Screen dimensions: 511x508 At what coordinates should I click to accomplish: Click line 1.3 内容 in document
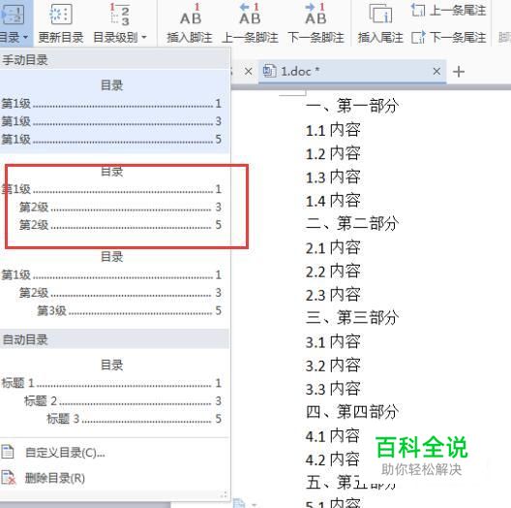pos(333,177)
